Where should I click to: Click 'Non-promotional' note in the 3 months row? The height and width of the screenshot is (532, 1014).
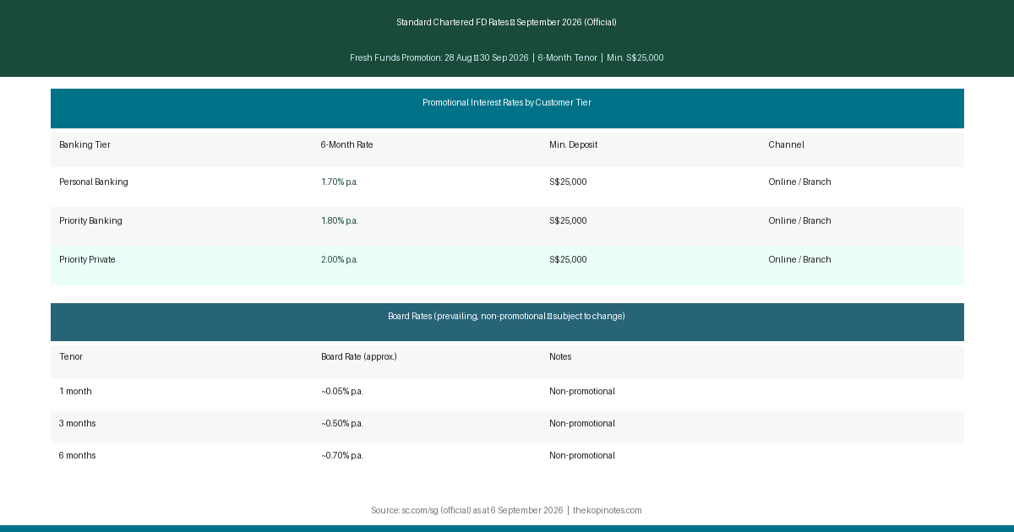582,423
